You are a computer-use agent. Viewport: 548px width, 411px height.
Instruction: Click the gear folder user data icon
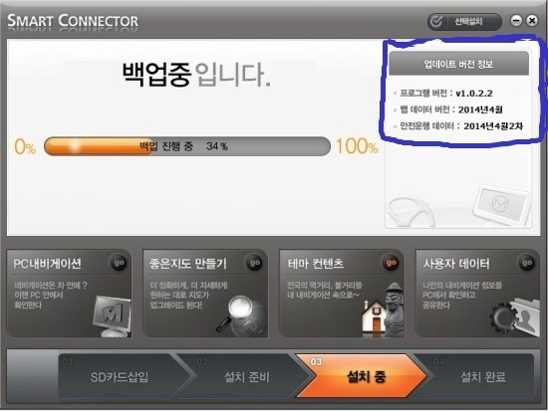[515, 316]
